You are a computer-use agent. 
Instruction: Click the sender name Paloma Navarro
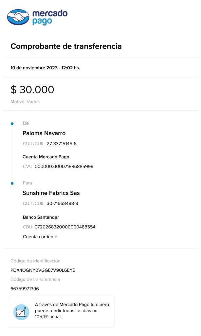(x=44, y=133)
